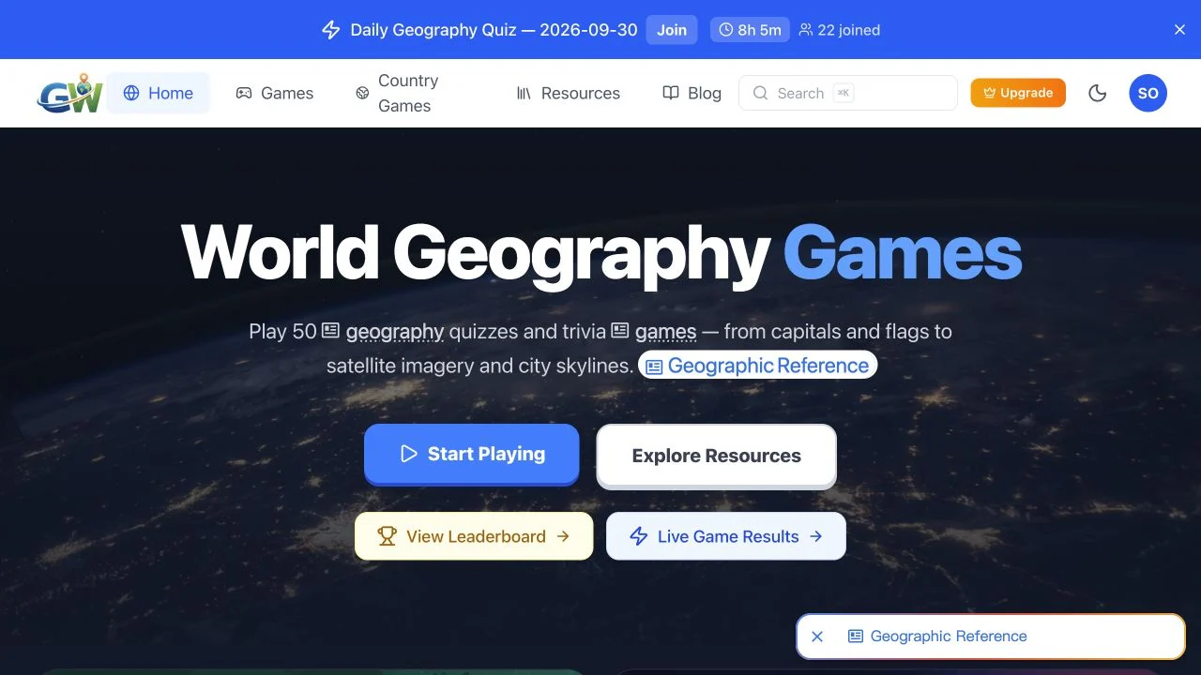Join the Daily Geography Quiz
This screenshot has width=1201, height=675.
click(672, 30)
